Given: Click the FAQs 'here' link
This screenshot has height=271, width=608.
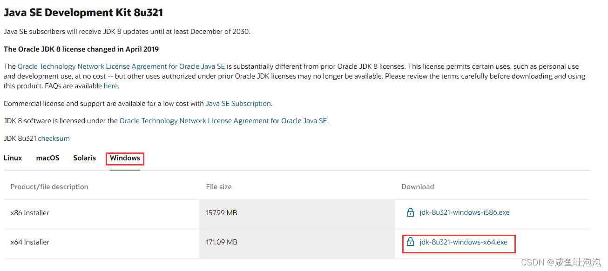Looking at the screenshot, I should pos(110,86).
